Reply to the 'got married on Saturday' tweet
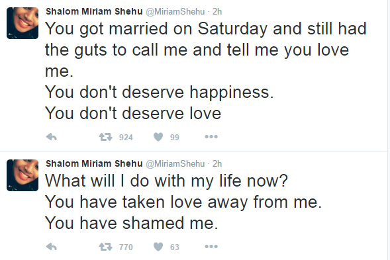390x260 pixels. pyautogui.click(x=52, y=137)
